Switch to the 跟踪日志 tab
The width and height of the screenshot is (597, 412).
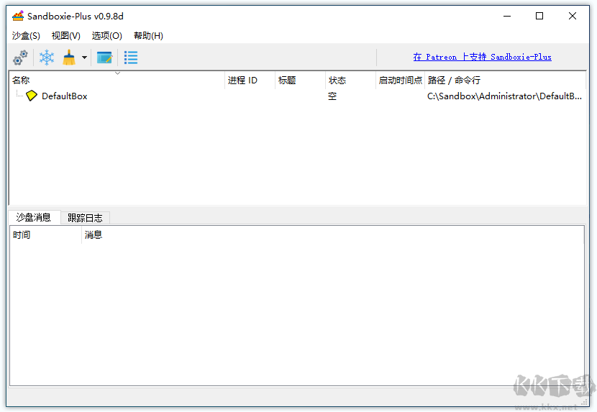point(85,218)
